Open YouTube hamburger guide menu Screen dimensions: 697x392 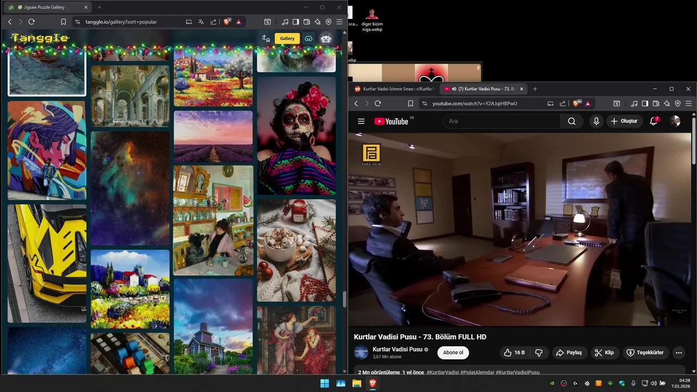click(361, 121)
